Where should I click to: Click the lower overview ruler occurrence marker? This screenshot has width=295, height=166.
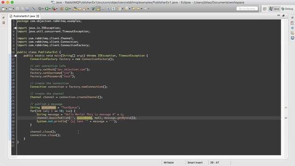pyautogui.click(x=286, y=118)
